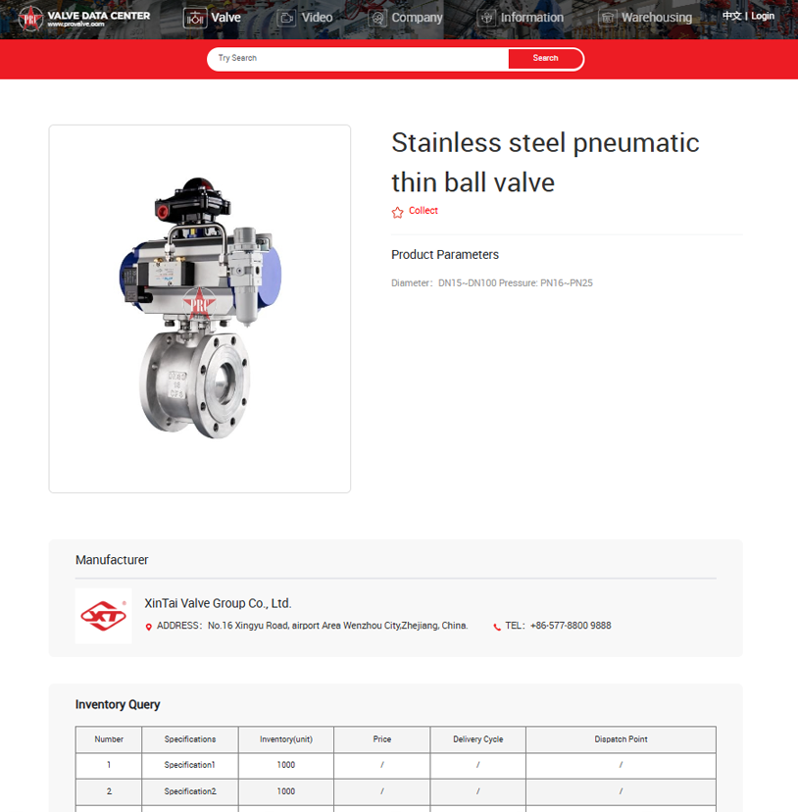Image resolution: width=798 pixels, height=812 pixels.
Task: Click the Login link
Action: 763,16
